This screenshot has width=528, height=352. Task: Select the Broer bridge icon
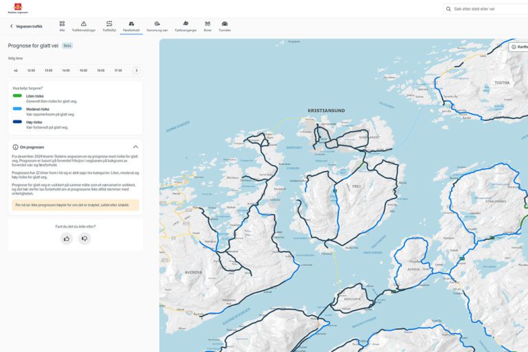pyautogui.click(x=208, y=24)
